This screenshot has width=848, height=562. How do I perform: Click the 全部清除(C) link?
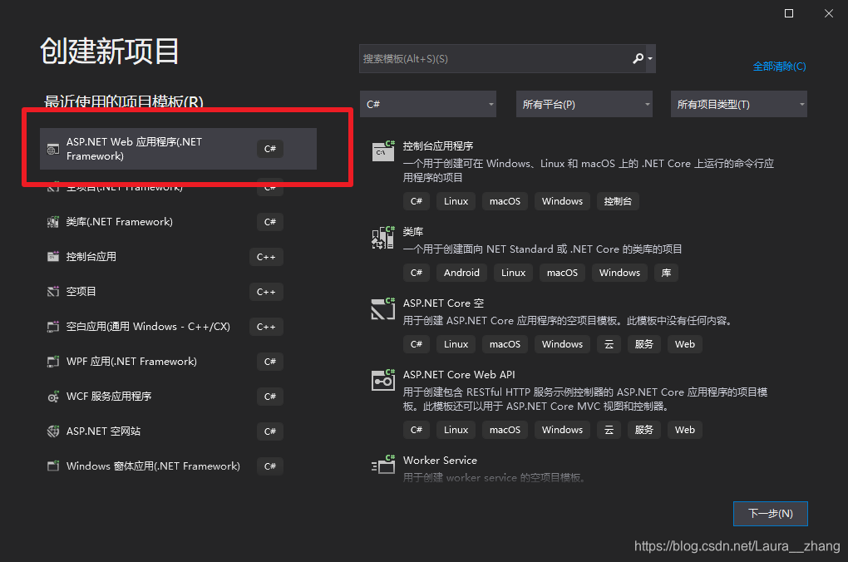779,66
